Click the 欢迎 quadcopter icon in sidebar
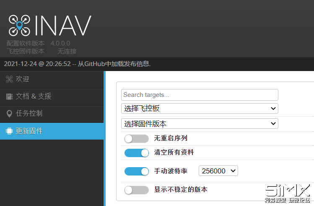This screenshot has height=206, width=314. pyautogui.click(x=9, y=79)
